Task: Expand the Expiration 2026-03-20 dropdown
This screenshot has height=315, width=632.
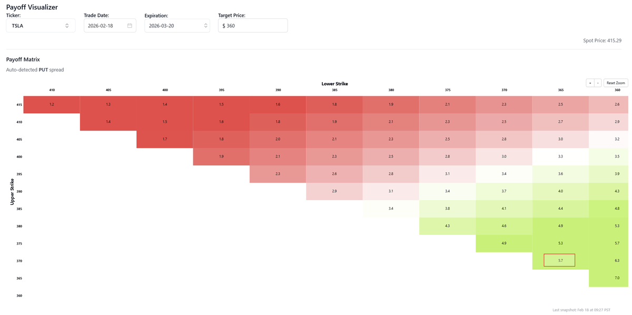Action: (x=177, y=25)
